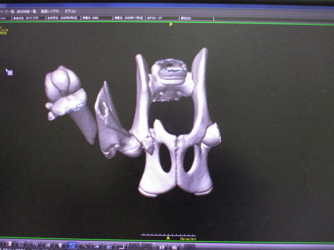Click the scale ruler above the A marker
This screenshot has width=334, height=250.
168,235
